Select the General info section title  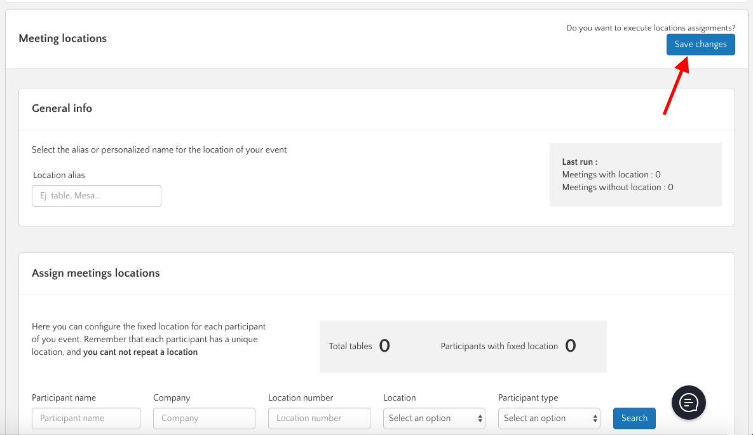[x=62, y=109]
